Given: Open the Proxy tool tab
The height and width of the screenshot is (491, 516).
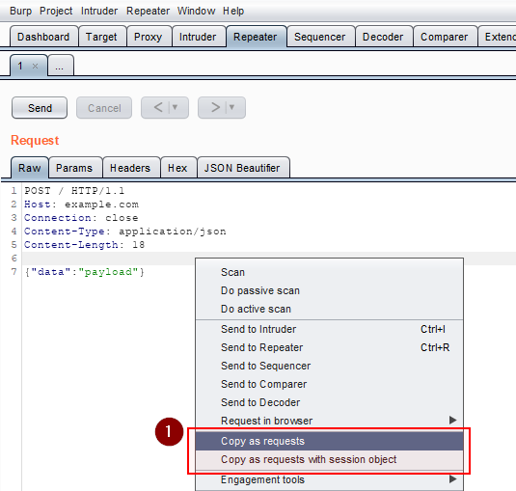Looking at the screenshot, I should click(x=149, y=37).
